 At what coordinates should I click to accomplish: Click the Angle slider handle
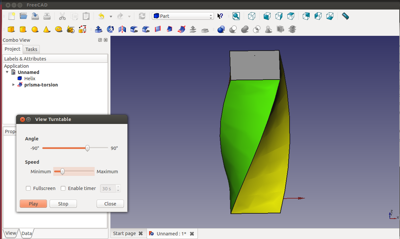pyautogui.click(x=87, y=148)
